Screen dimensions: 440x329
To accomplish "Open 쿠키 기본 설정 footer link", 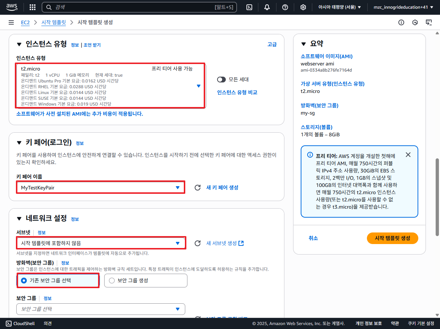I will tap(421, 324).
